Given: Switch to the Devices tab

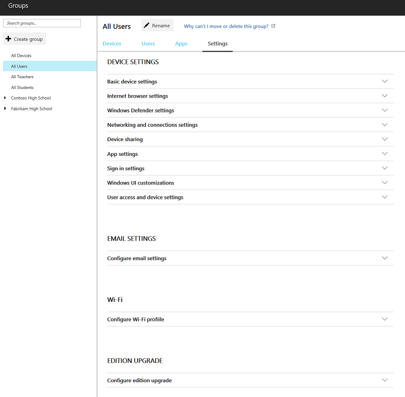Looking at the screenshot, I should tap(112, 43).
